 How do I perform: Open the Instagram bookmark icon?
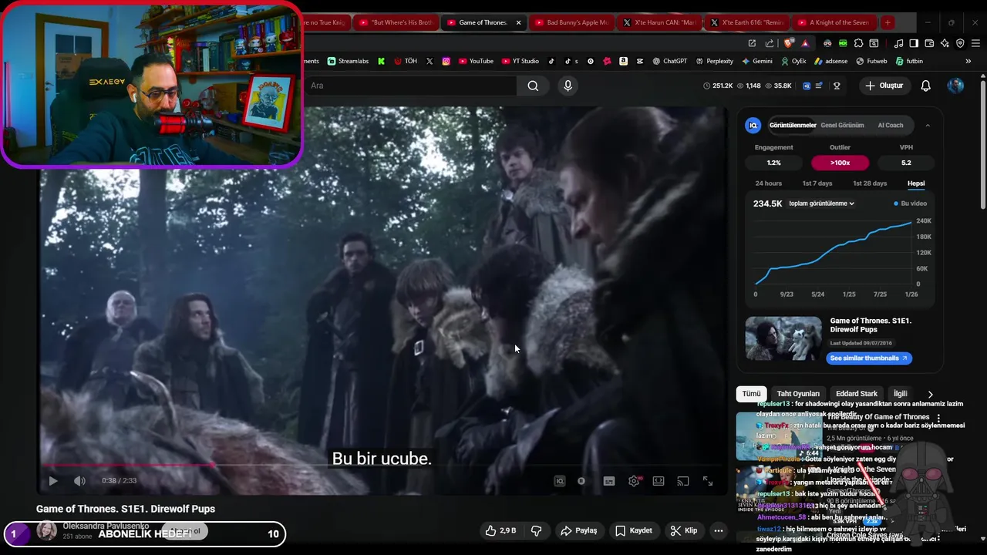coord(446,61)
